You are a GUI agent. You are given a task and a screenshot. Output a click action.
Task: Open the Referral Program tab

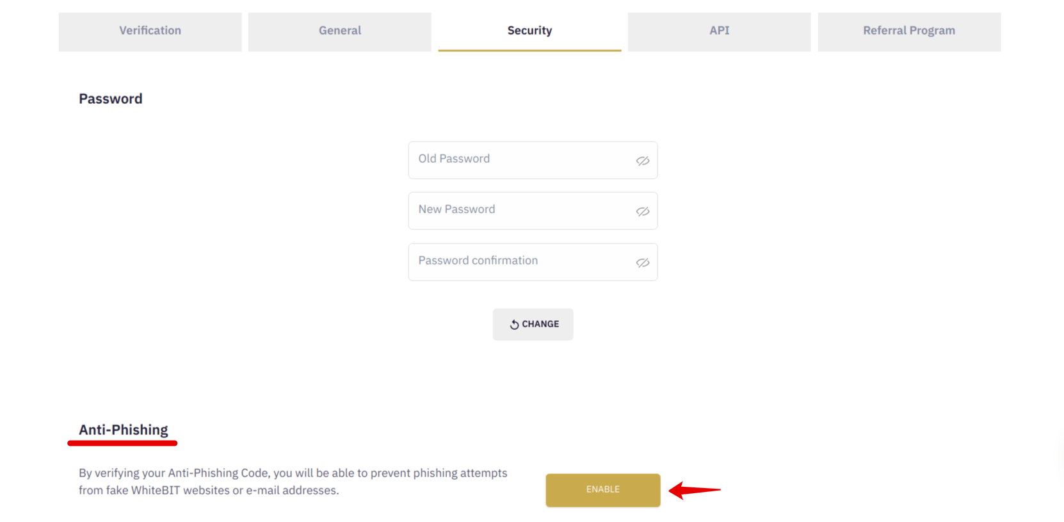click(x=909, y=31)
